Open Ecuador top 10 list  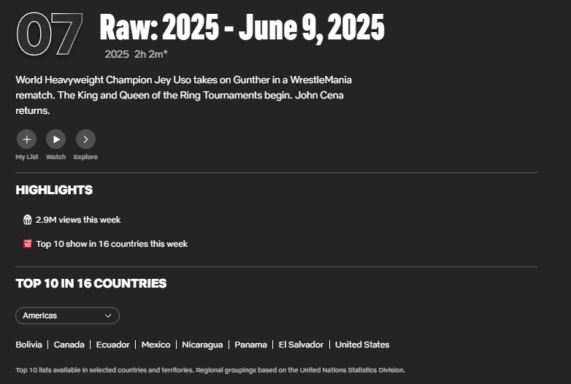pos(113,345)
